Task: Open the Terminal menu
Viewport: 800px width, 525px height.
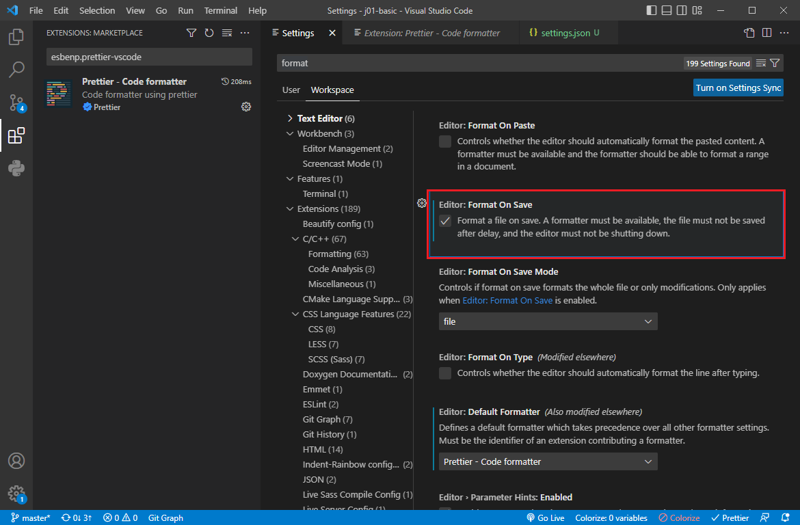Action: 221,11
